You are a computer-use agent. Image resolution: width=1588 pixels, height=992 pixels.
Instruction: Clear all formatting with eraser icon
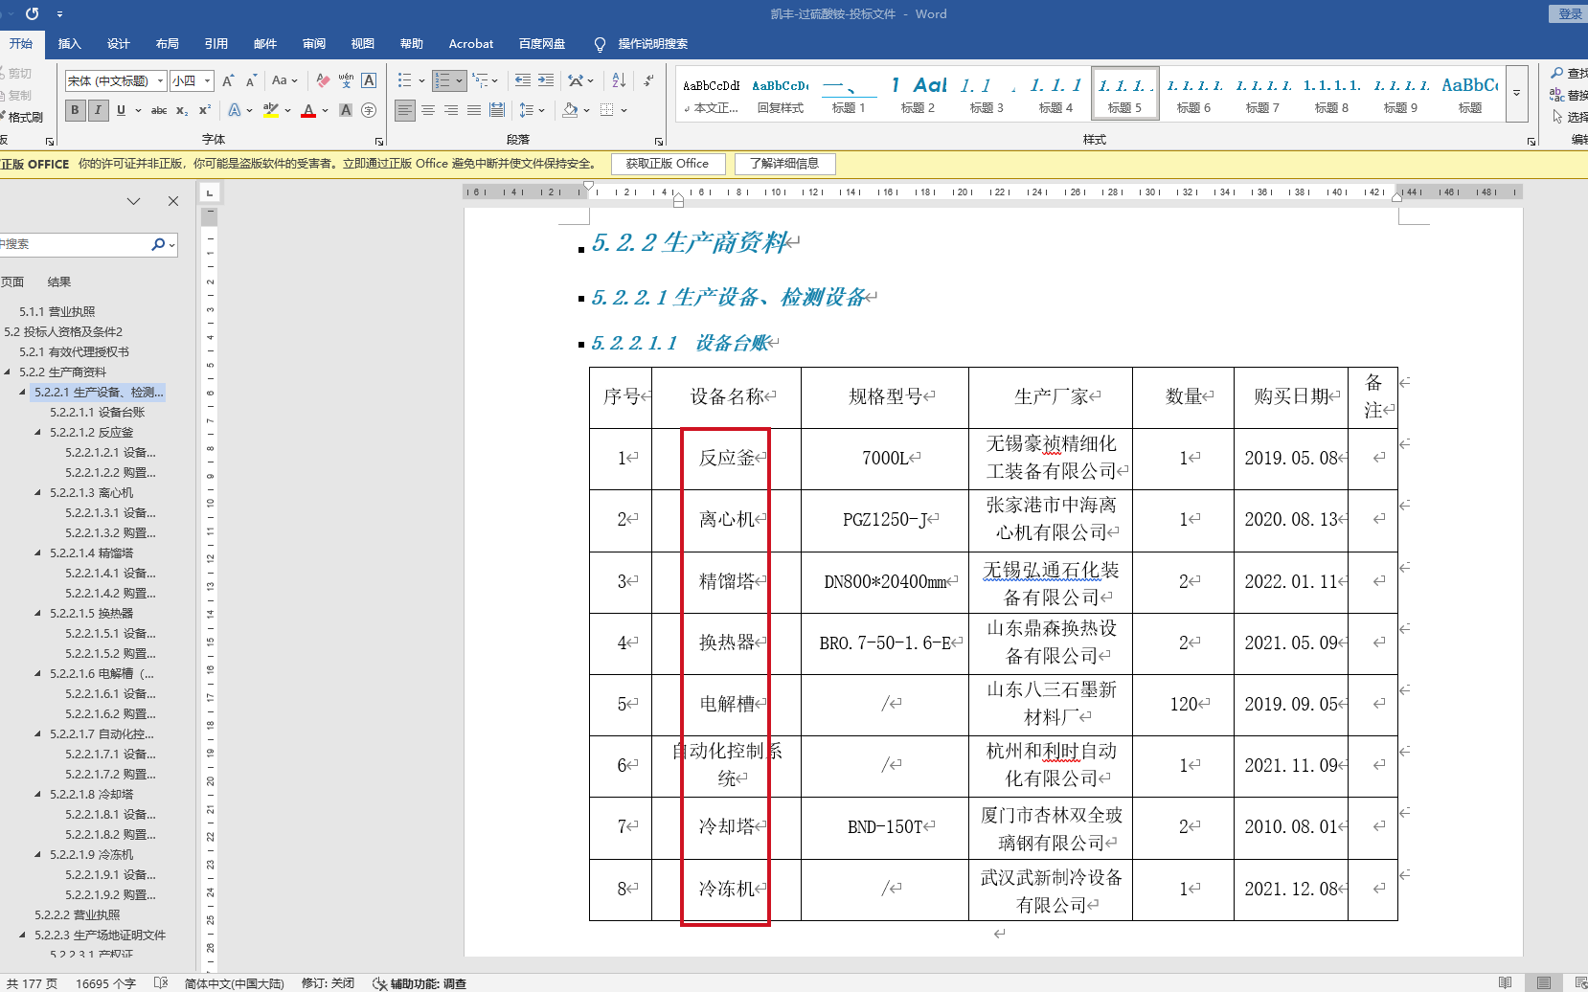tap(323, 81)
